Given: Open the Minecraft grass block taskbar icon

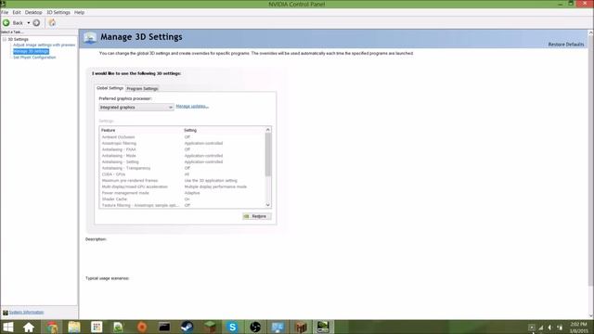Looking at the screenshot, I should coord(210,328).
